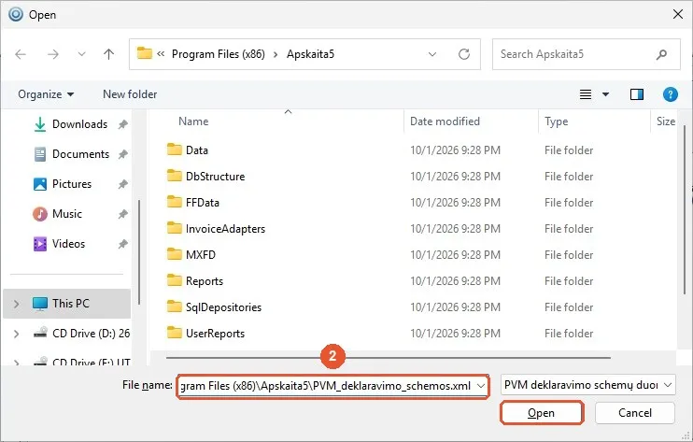Click the pin icon beside Pictures
Viewport: 693px width, 442px height.
pyautogui.click(x=123, y=184)
